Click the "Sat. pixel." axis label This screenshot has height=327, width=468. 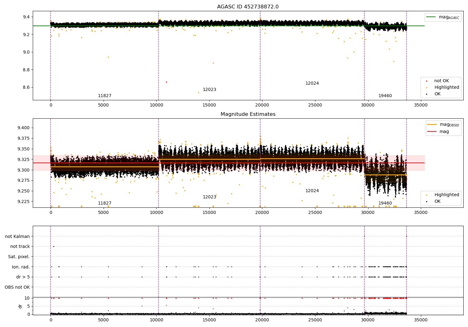[x=19, y=257]
